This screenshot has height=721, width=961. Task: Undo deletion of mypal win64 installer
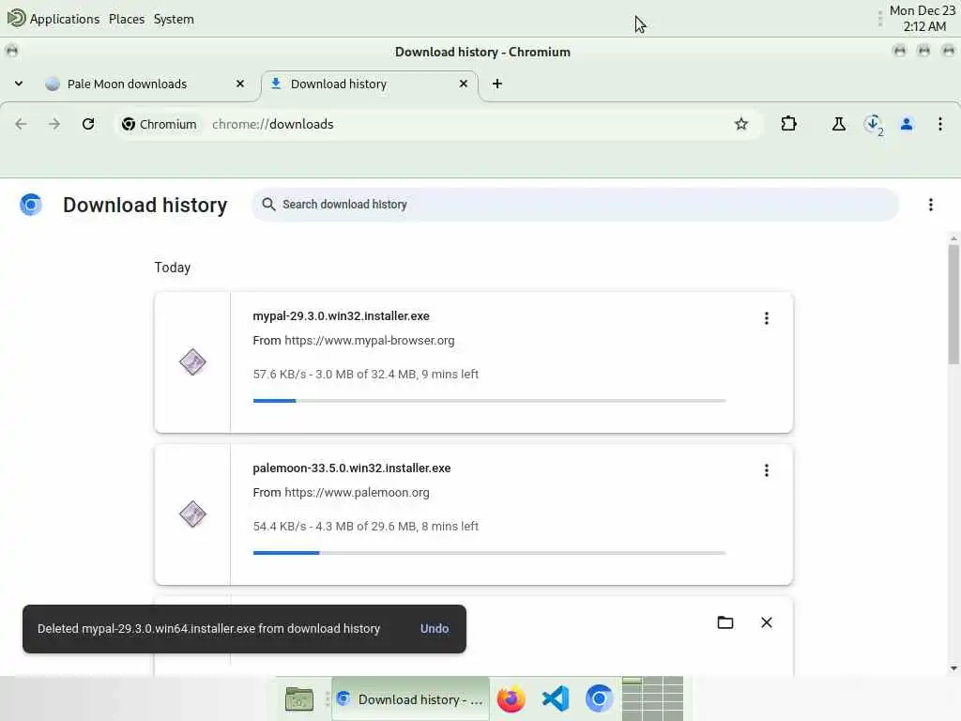(434, 629)
